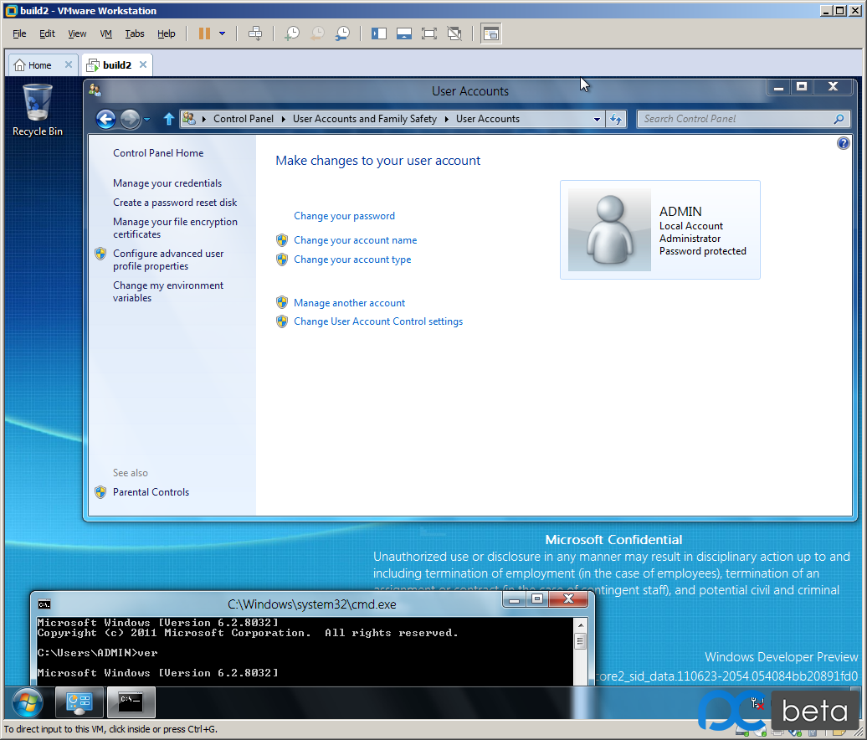Toggle the thumbnail bar icon
This screenshot has height=740, width=867.
click(404, 33)
